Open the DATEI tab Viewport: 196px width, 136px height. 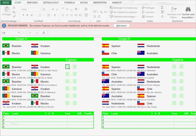[x=6, y=3]
